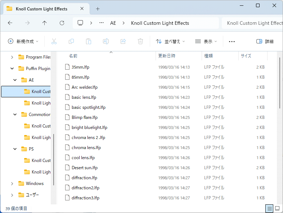Click the This PC monitor icon in address bar
The height and width of the screenshot is (213, 283).
pos(80,23)
